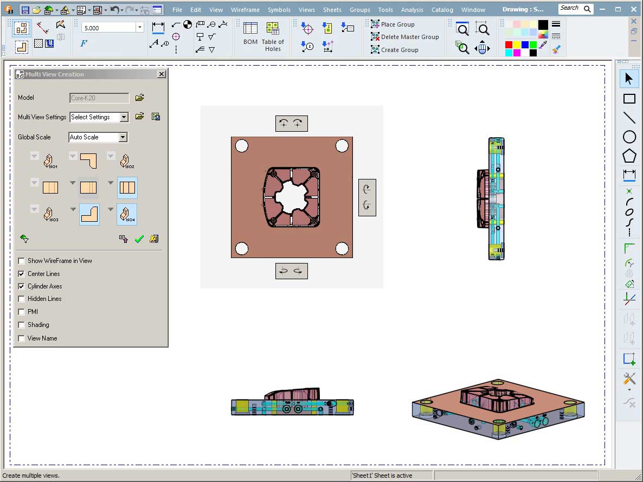
Task: Click Place Group button
Action: tap(397, 24)
